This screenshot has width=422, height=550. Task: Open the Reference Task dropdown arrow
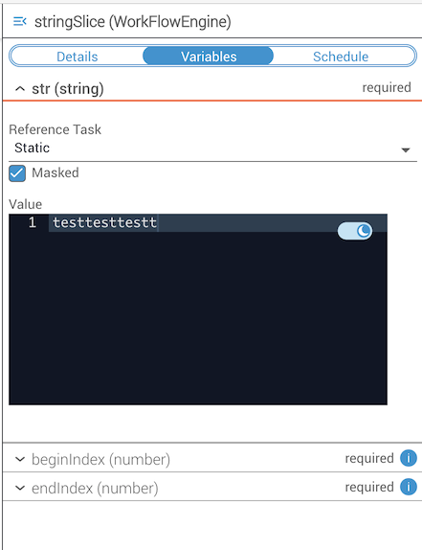406,150
